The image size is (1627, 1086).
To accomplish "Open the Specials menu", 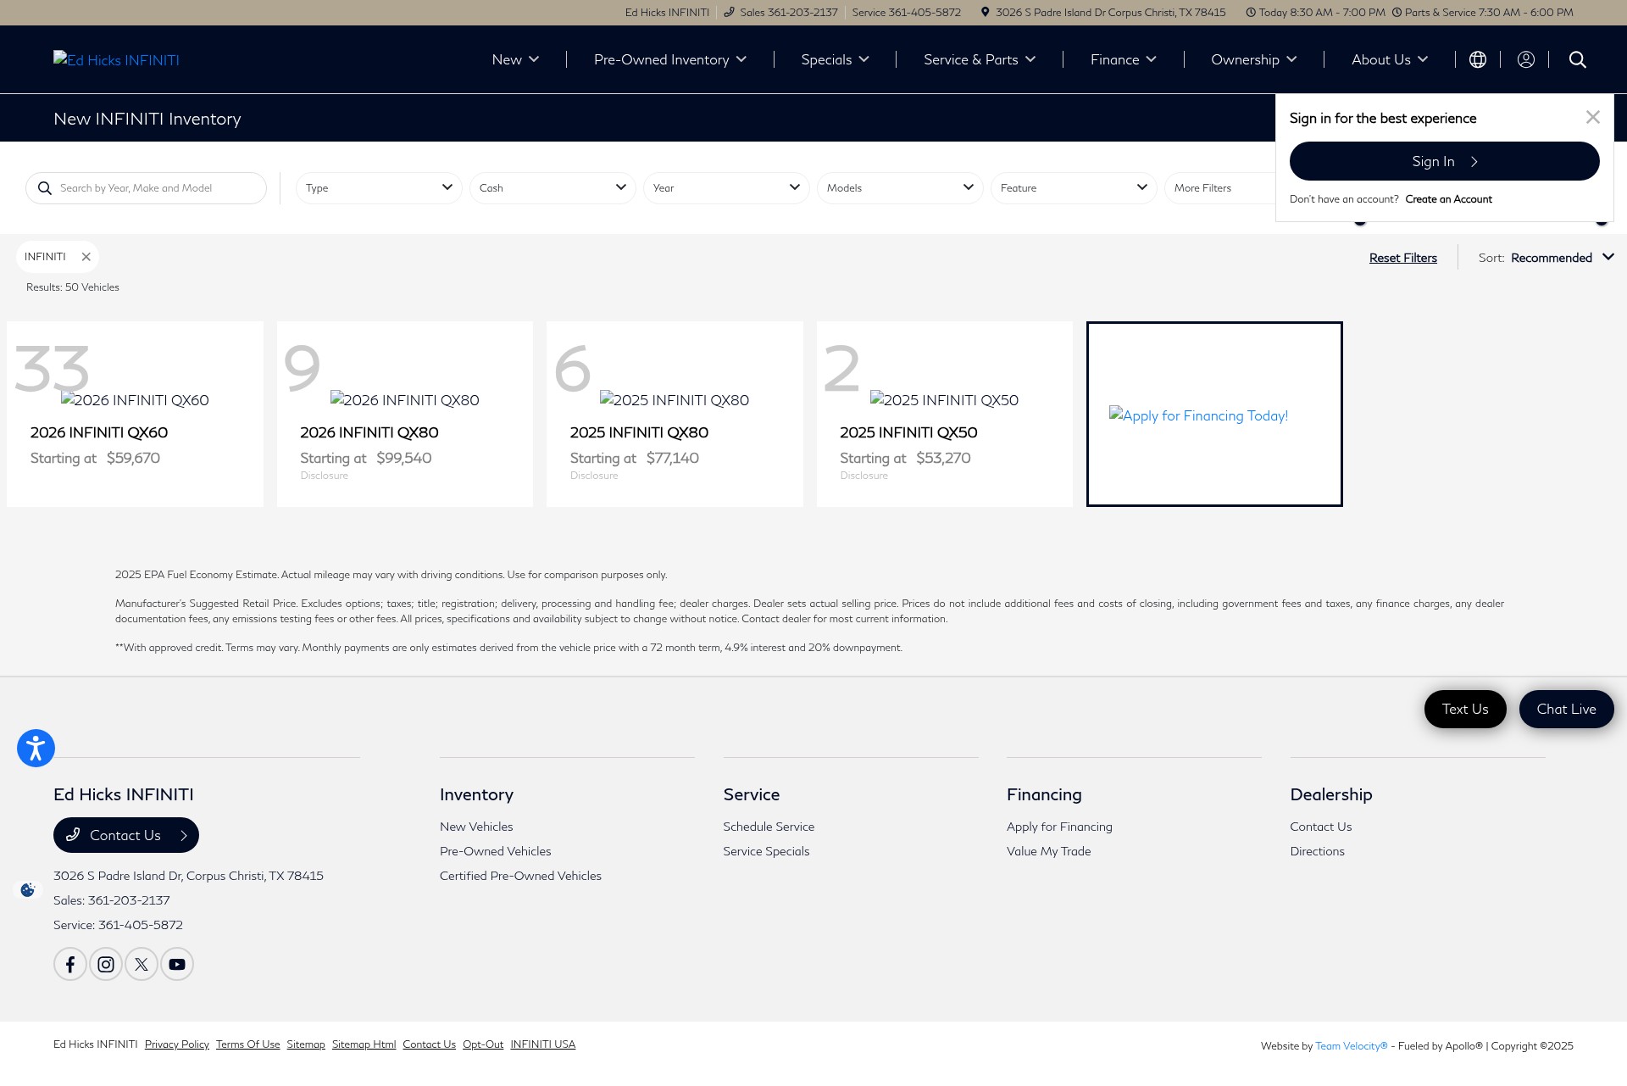I will [835, 59].
